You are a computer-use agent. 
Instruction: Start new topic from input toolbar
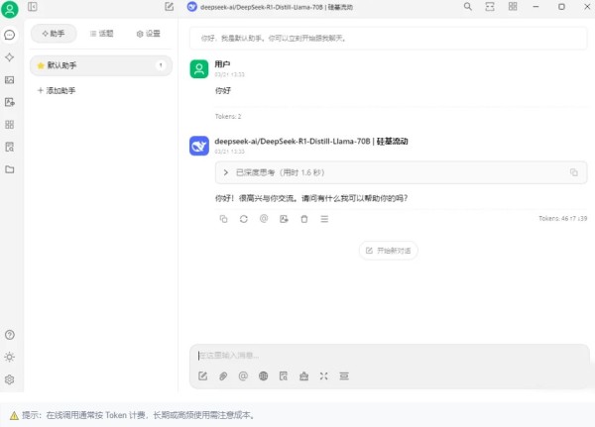(203, 375)
